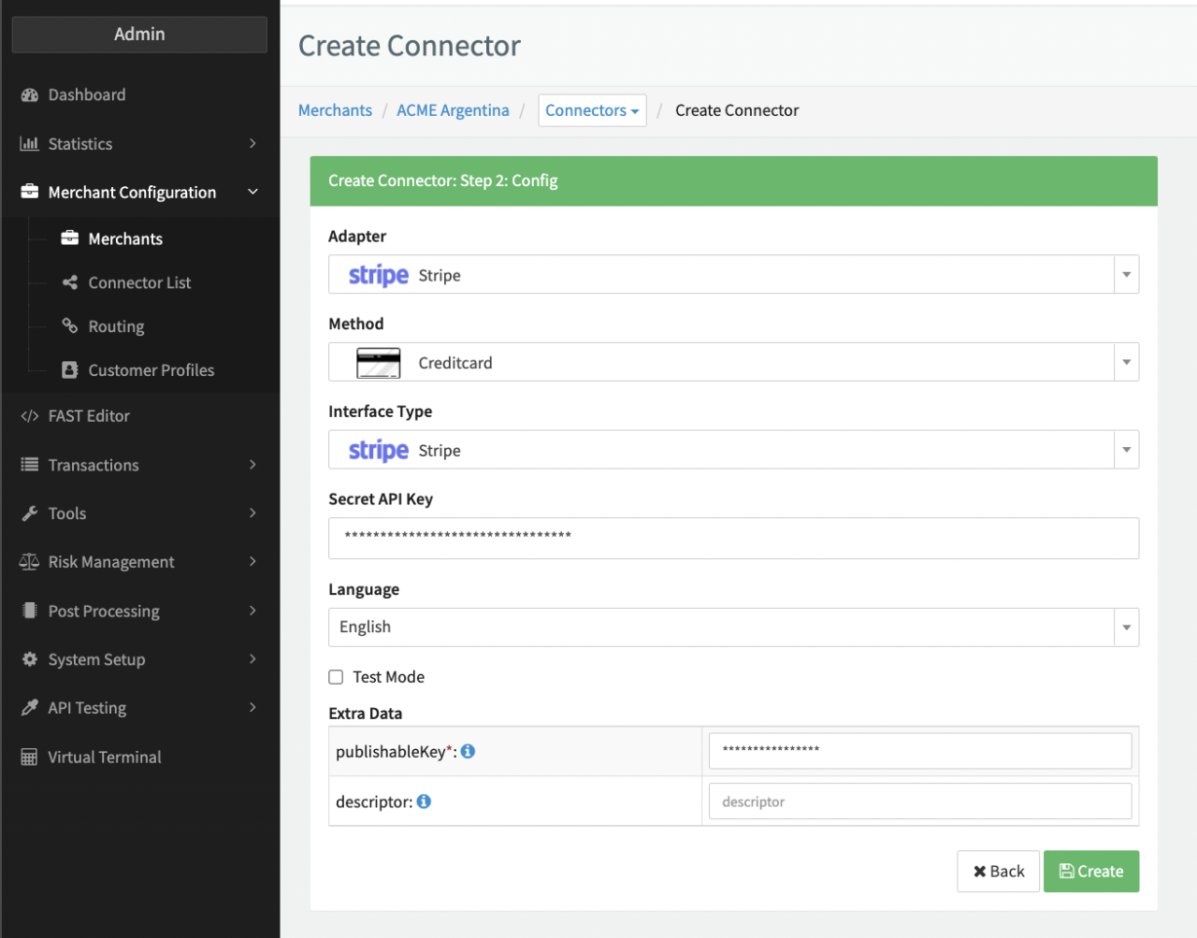Open Merchants via the briefcase icon
This screenshot has height=938, width=1197.
point(69,238)
